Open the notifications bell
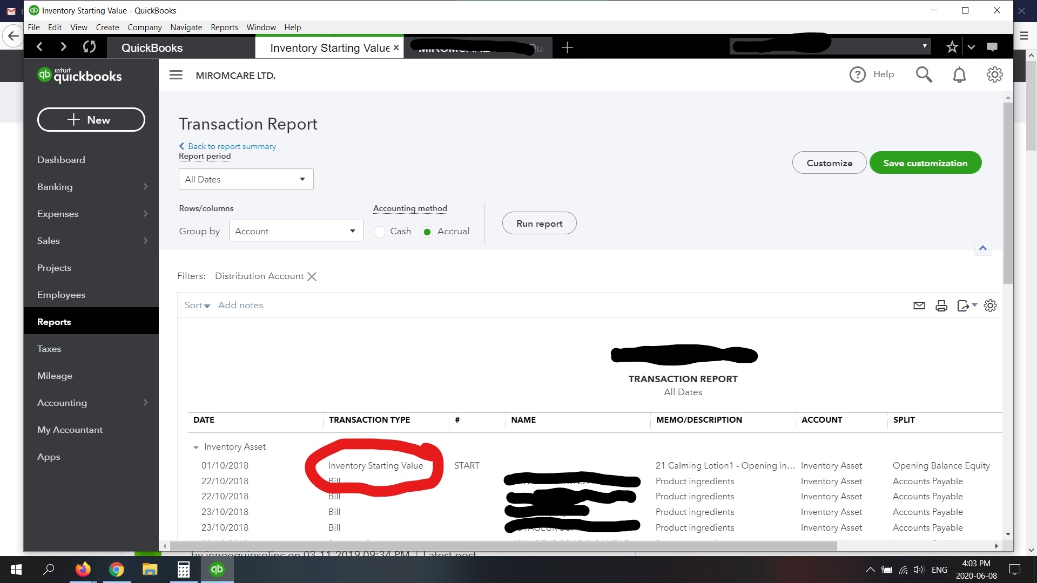 click(x=959, y=74)
